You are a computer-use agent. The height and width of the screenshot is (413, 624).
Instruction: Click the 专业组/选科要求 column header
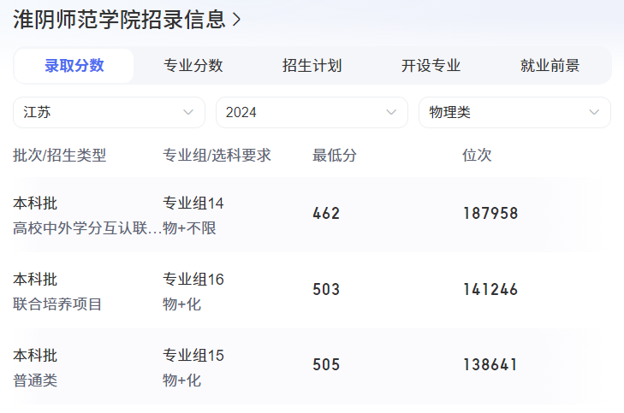click(x=217, y=155)
